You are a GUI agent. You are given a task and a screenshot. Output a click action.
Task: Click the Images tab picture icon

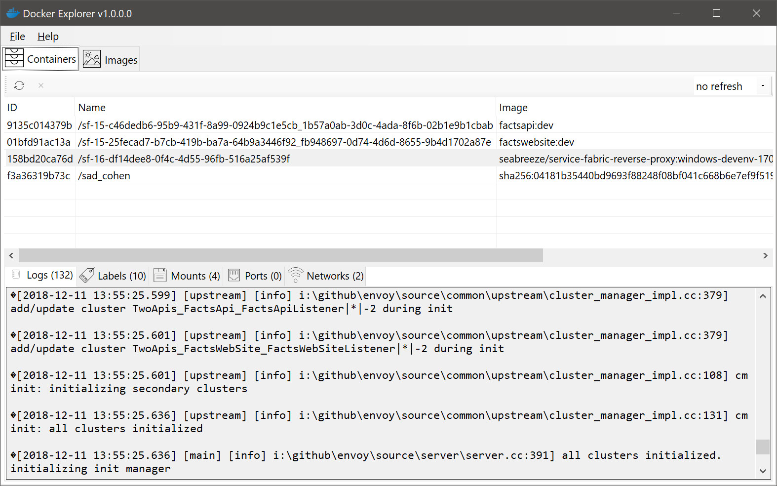(92, 59)
